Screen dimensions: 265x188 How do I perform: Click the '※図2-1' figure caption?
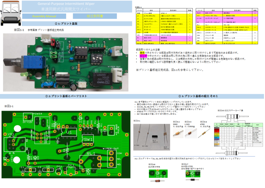point(9,106)
